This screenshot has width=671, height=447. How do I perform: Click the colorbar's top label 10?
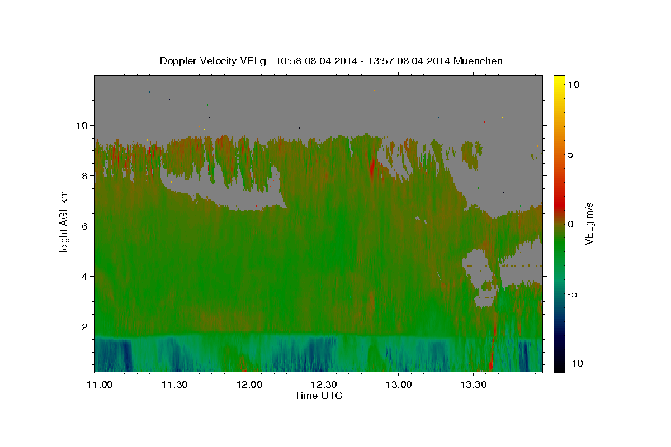[x=573, y=84]
